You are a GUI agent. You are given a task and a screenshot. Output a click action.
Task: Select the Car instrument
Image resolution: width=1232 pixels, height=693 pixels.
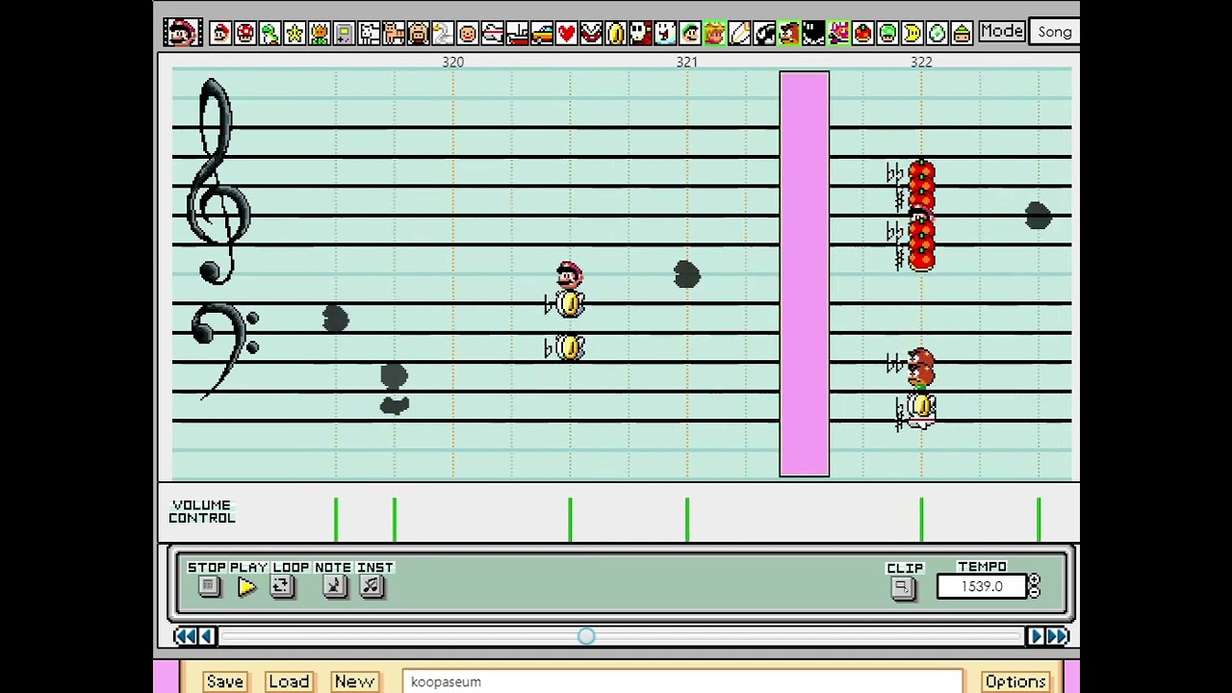pos(541,34)
